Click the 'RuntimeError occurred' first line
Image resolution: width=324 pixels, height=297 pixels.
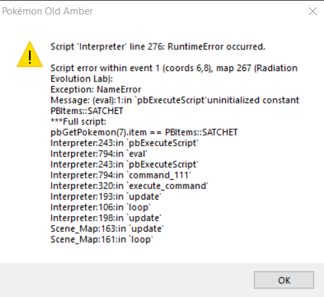(158, 47)
